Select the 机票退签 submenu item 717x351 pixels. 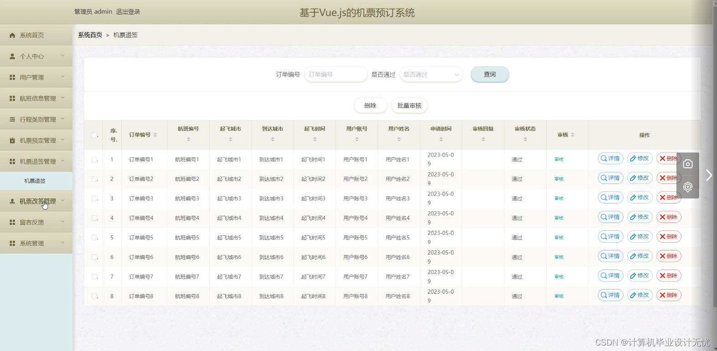coord(36,181)
